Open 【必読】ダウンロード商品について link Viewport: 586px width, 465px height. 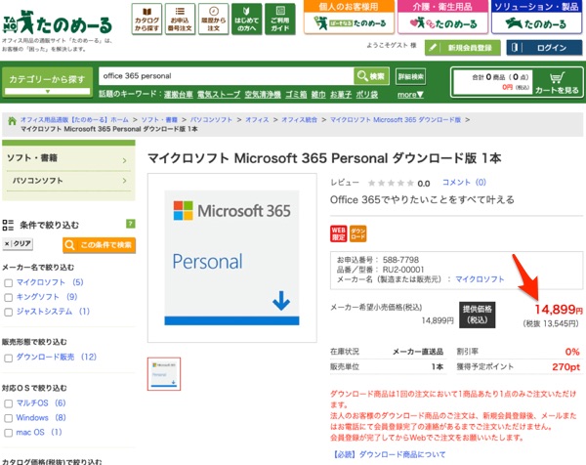388,454
